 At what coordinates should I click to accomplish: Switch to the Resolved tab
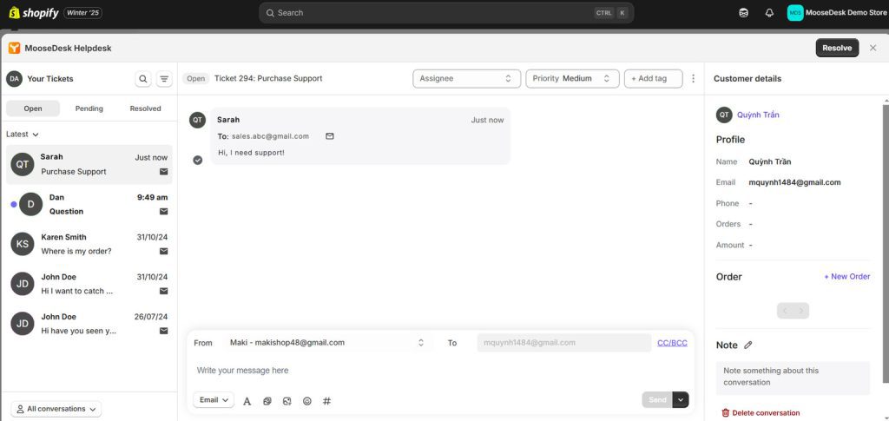coord(145,109)
